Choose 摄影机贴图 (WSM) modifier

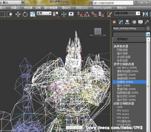pyautogui.click(x=128, y=71)
